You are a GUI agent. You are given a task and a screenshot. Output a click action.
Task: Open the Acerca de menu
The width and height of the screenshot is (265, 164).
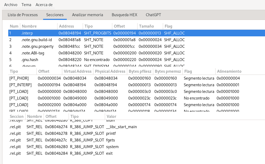click(44, 5)
